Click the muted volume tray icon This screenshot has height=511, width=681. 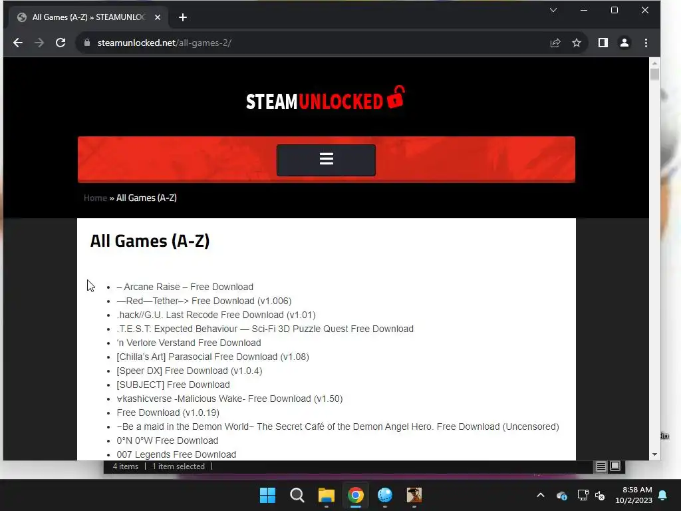tap(601, 495)
